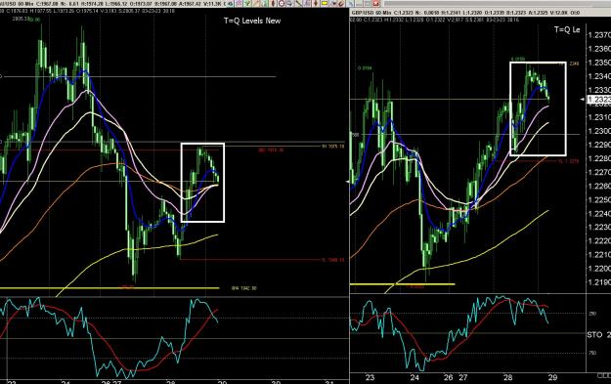
Task: Click date label 23 on the GBP/USD time axis
Action: (x=370, y=377)
